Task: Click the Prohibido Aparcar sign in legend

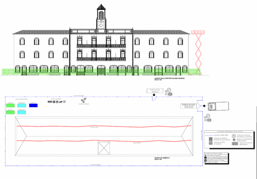Action: point(205,155)
